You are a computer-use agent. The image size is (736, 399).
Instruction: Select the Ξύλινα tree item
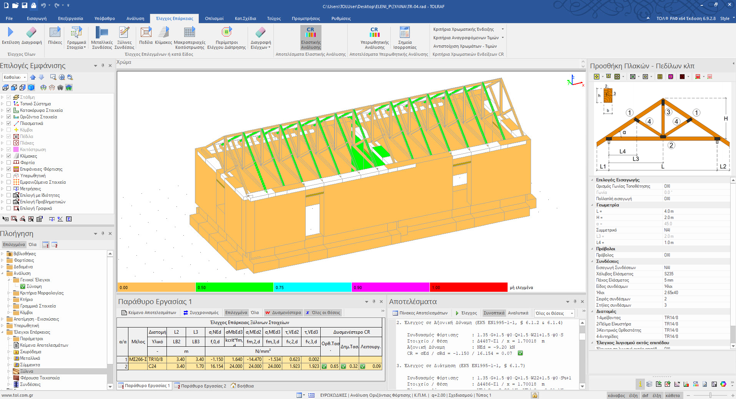27,371
